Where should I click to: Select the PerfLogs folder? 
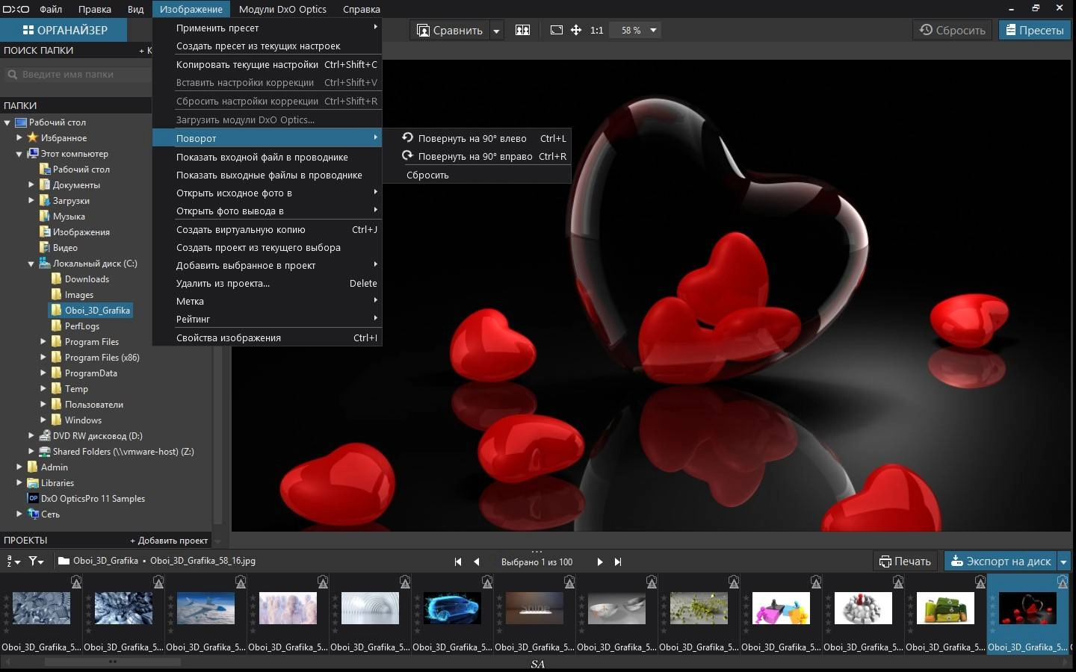[x=75, y=326]
